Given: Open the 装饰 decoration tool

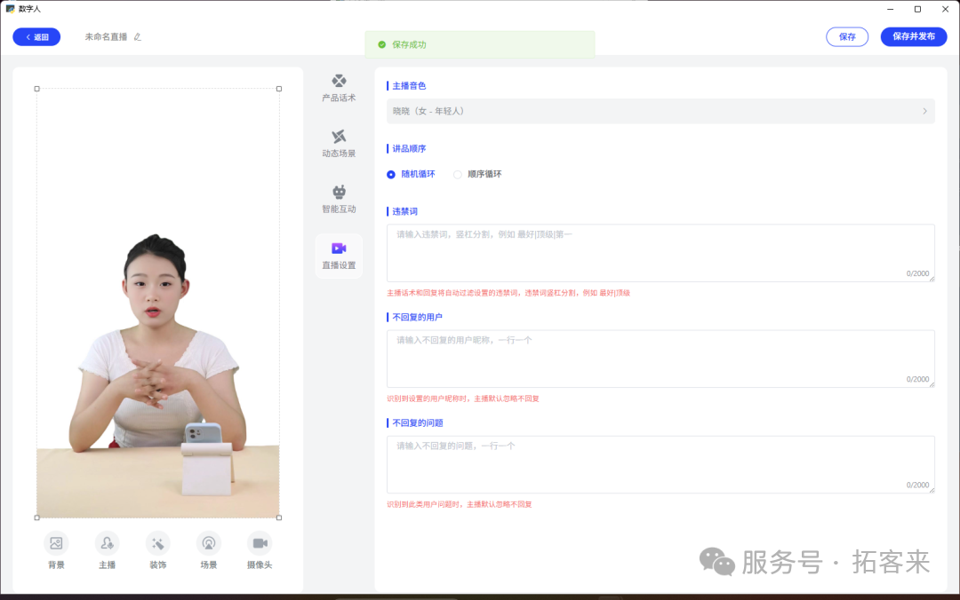Looking at the screenshot, I should 158,543.
